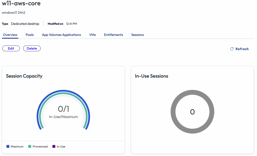Click the w11-aws-core page title
Viewport: 257px width, 156px height.
click(x=21, y=4)
